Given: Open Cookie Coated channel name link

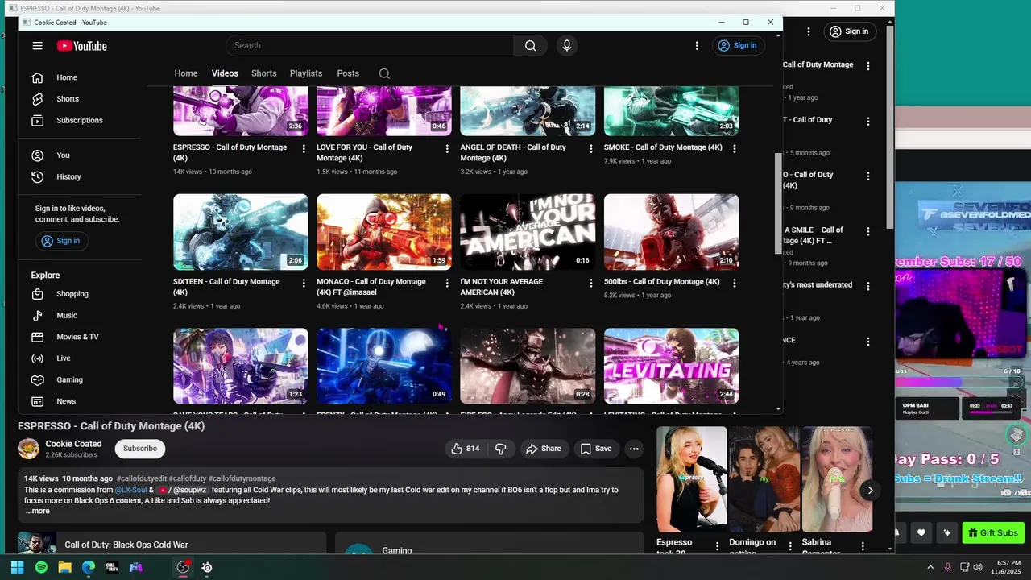Looking at the screenshot, I should [x=73, y=444].
